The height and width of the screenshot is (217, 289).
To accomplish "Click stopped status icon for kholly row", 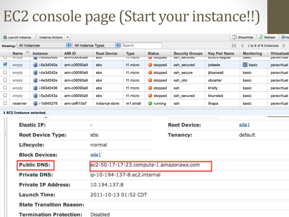I will pos(150,88).
